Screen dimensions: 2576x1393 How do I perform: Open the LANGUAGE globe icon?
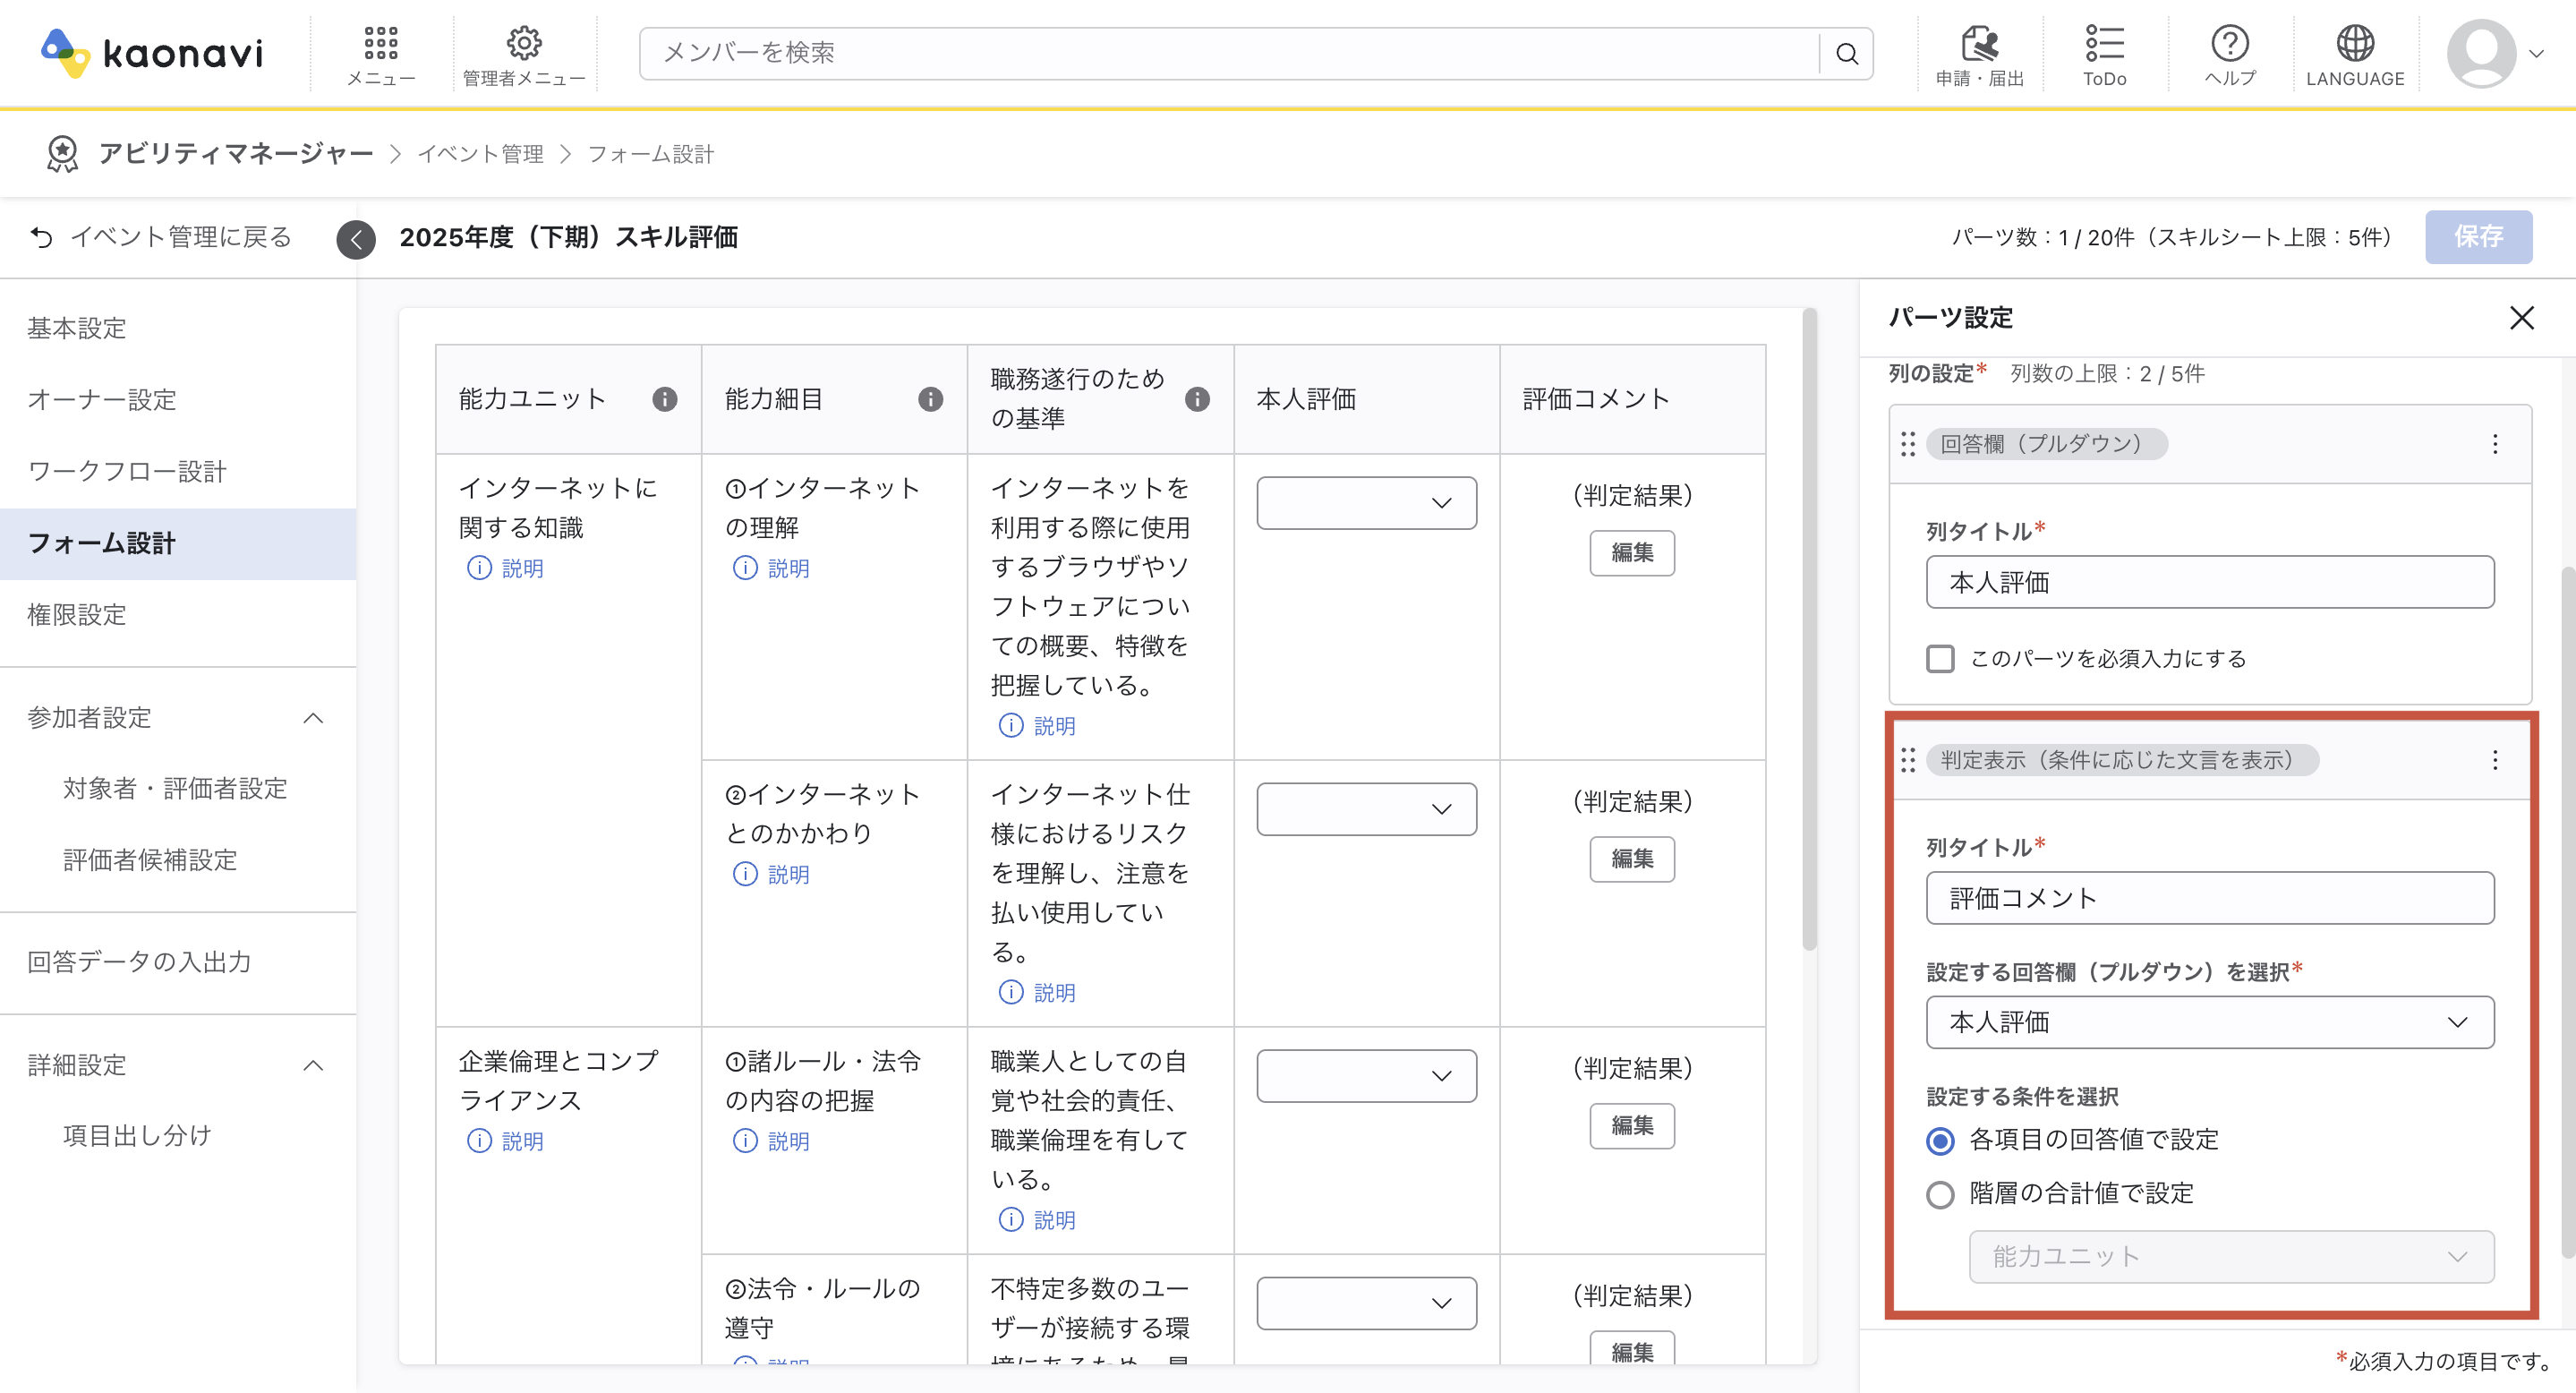2355,42
